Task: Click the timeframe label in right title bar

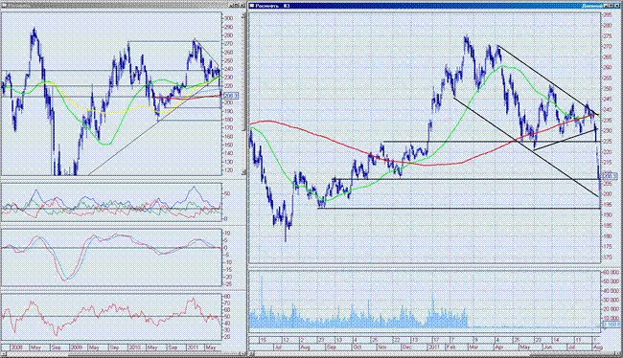Action: 592,6
